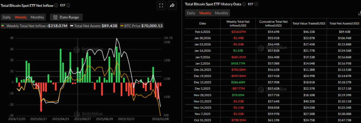Click info icon next to EST in History panel

pyautogui.click(x=256, y=4)
